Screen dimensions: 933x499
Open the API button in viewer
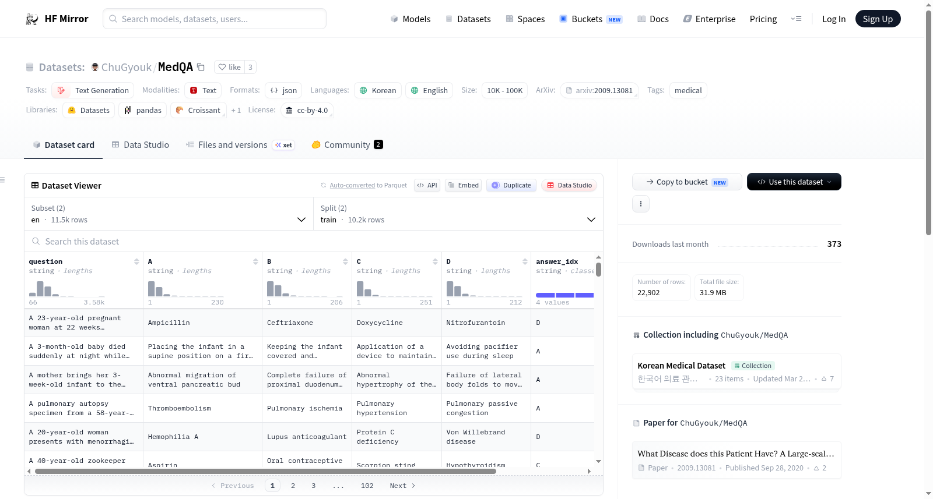[427, 185]
